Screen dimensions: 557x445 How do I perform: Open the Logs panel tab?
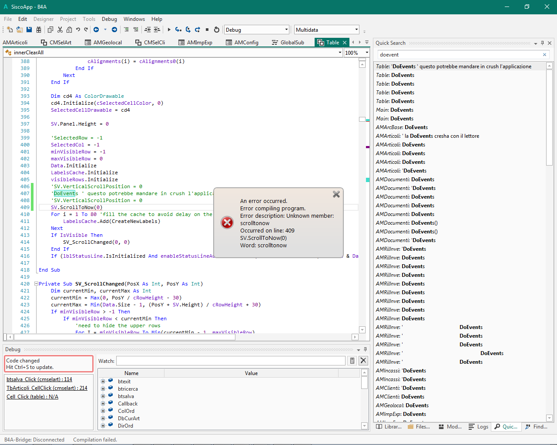point(478,427)
